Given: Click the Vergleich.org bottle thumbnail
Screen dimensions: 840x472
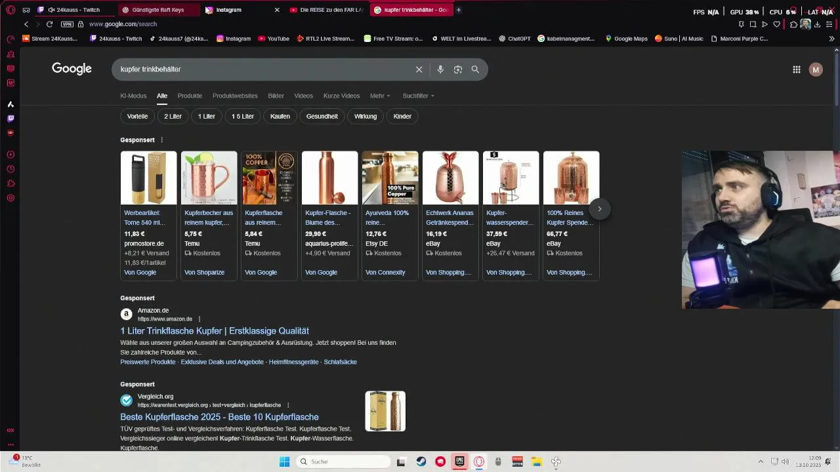Looking at the screenshot, I should point(385,411).
